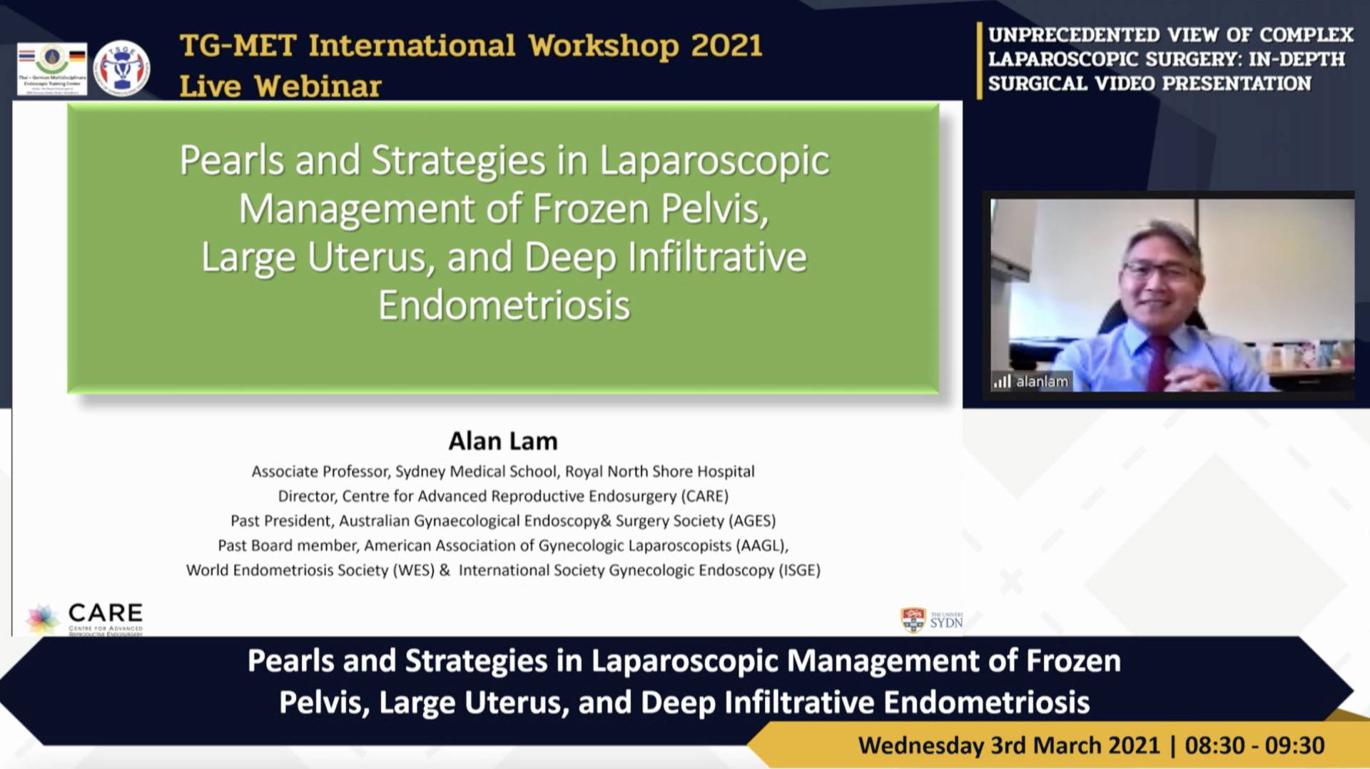
Task: Click the circular TSGE society emblem
Action: [x=122, y=68]
